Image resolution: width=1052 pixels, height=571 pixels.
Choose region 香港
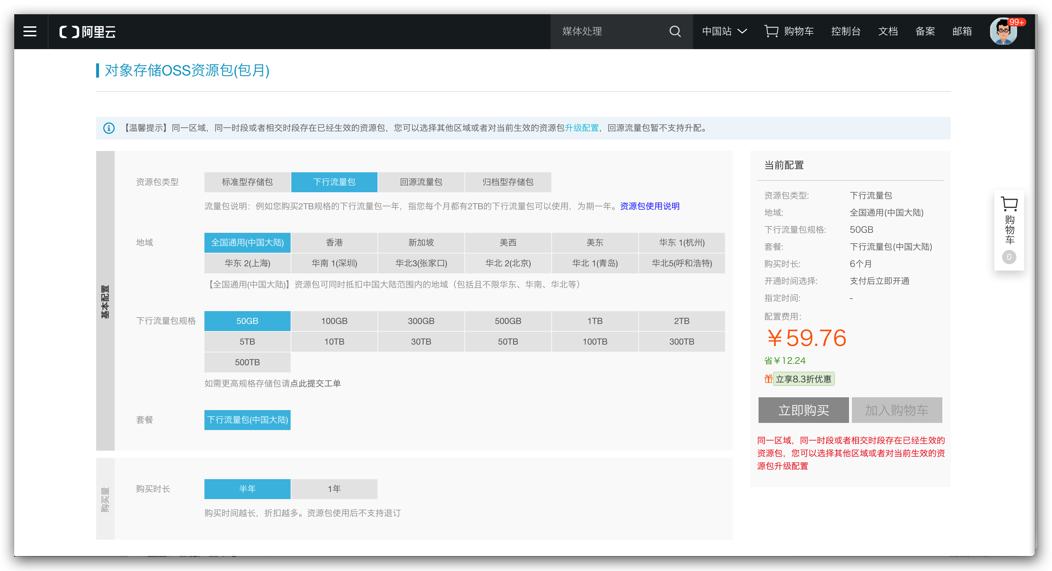tap(334, 242)
